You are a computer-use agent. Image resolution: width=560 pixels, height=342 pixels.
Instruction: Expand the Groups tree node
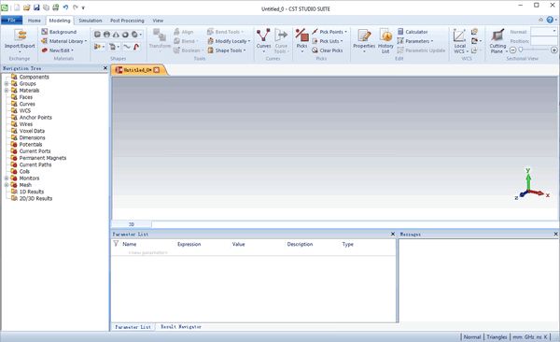coord(7,84)
